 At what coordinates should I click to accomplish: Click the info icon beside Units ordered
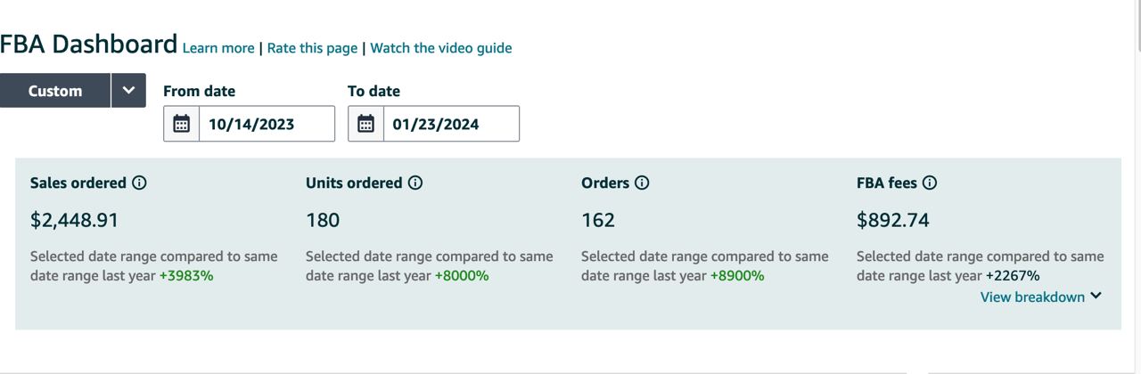415,183
